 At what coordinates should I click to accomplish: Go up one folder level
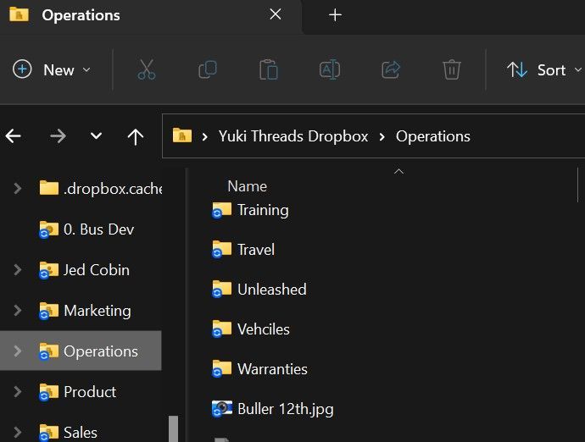click(136, 136)
